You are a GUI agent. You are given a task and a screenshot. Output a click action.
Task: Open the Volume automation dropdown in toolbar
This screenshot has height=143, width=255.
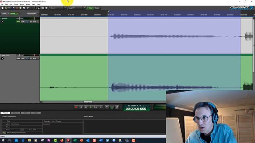point(65,8)
